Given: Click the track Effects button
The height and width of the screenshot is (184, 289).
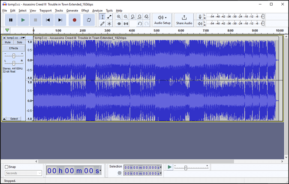Looking at the screenshot, I should point(14,48).
